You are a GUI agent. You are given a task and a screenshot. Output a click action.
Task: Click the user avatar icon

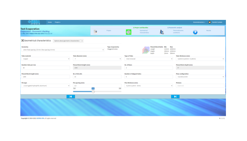tap(210, 22)
